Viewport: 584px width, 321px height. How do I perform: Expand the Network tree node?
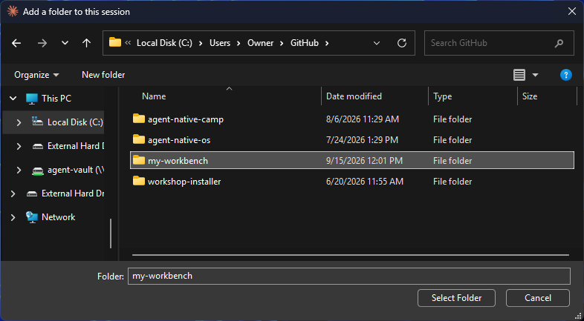pos(13,217)
